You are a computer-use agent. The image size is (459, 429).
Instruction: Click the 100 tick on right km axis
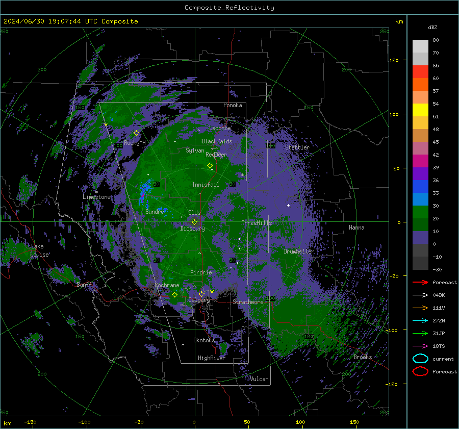click(x=394, y=114)
